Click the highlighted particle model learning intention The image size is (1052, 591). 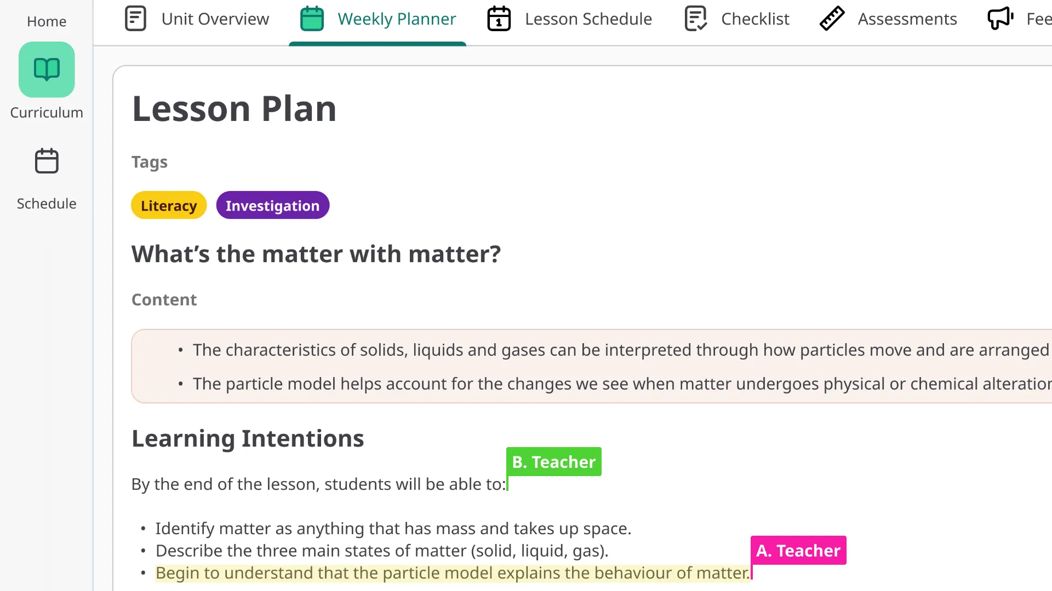[452, 573]
